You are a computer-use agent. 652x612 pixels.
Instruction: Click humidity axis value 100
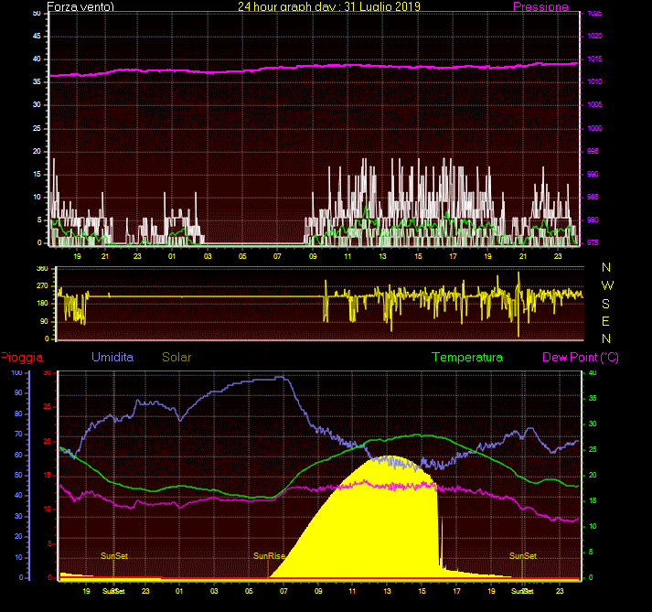(x=16, y=372)
